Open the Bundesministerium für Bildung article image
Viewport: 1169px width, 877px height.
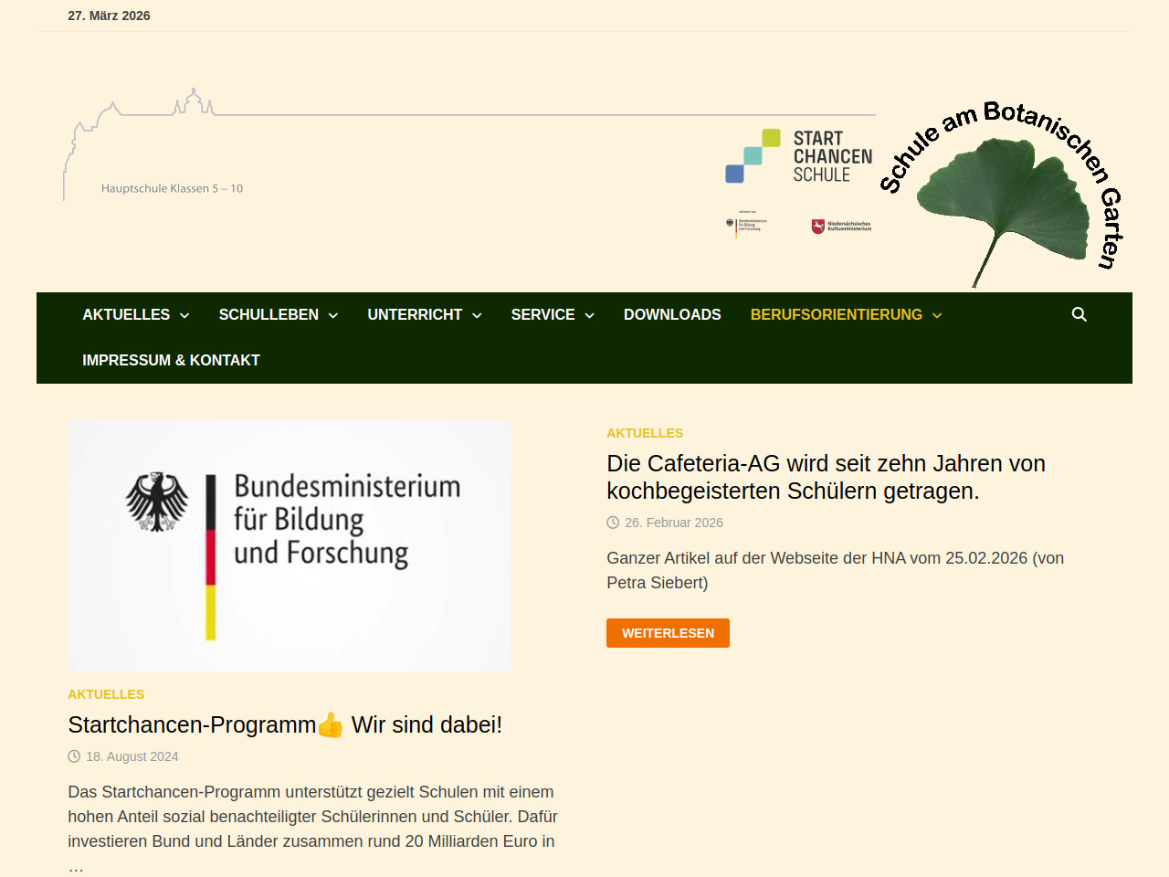(x=290, y=545)
